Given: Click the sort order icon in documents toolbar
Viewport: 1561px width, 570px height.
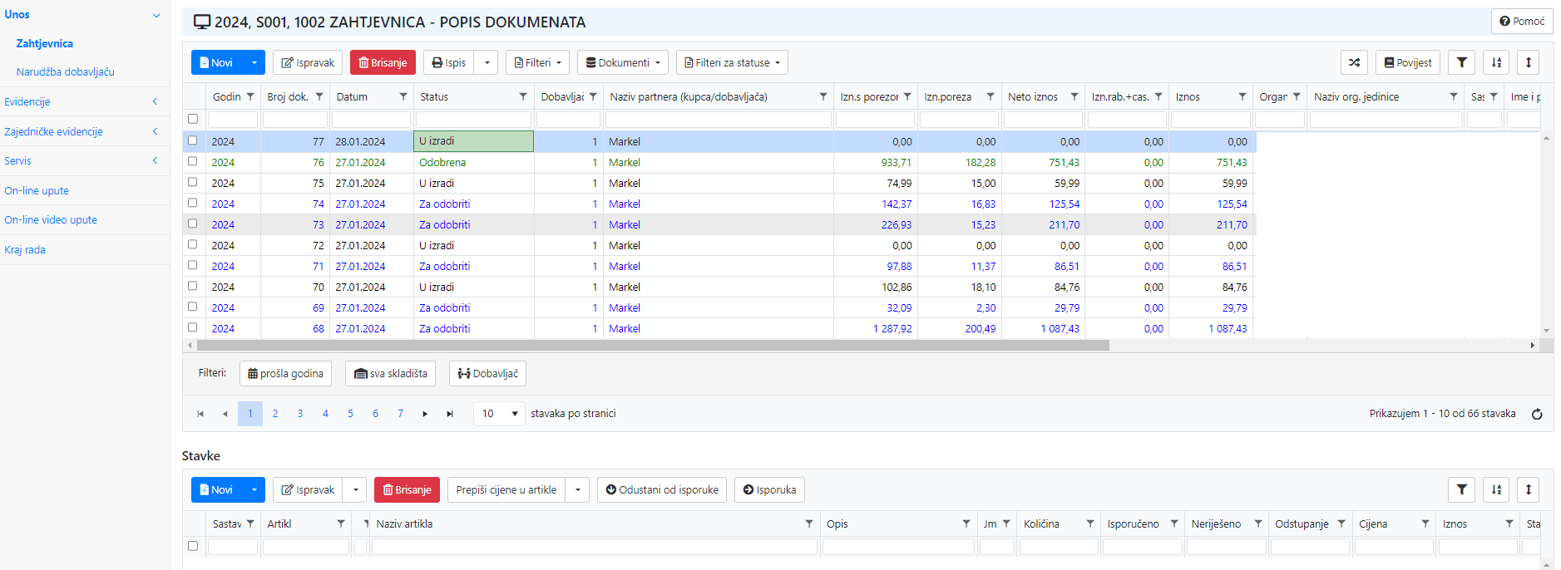Looking at the screenshot, I should pos(1496,62).
